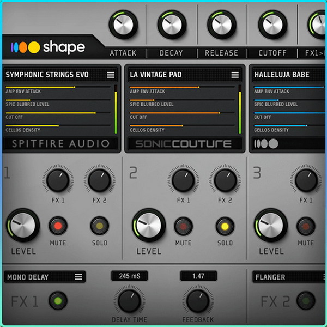Click the DECAY label
The width and height of the screenshot is (327, 327).
[171, 53]
